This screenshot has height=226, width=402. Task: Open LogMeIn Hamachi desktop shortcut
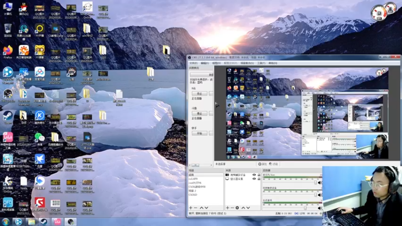(x=8, y=75)
